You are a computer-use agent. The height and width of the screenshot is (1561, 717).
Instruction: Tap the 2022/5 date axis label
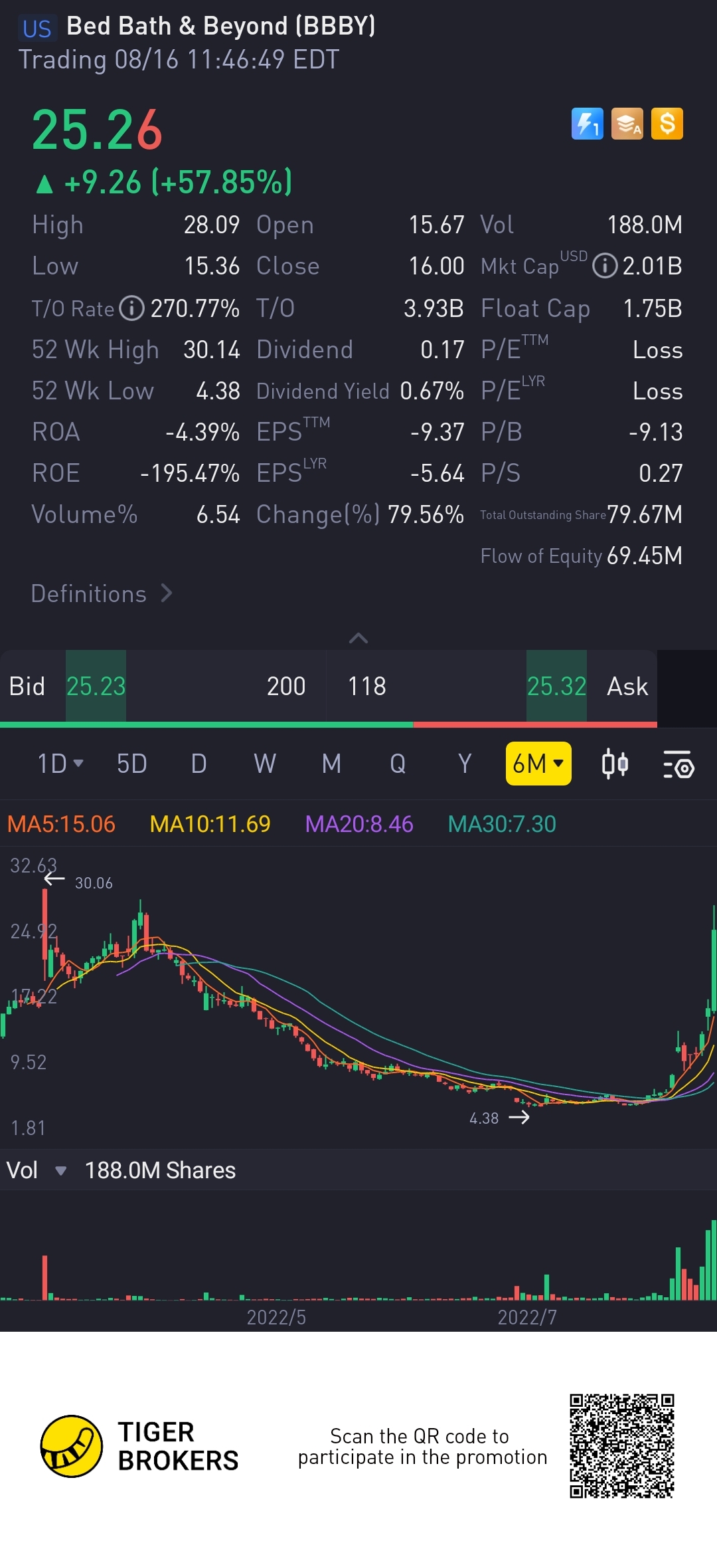pos(276,1317)
